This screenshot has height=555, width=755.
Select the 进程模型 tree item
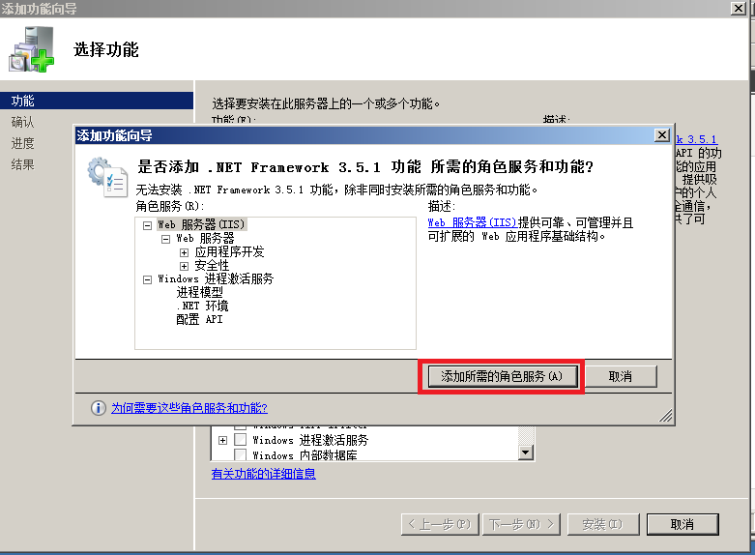pyautogui.click(x=199, y=292)
